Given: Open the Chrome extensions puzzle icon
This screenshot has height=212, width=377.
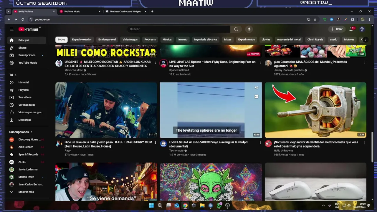Looking at the screenshot, I should tap(352, 19).
